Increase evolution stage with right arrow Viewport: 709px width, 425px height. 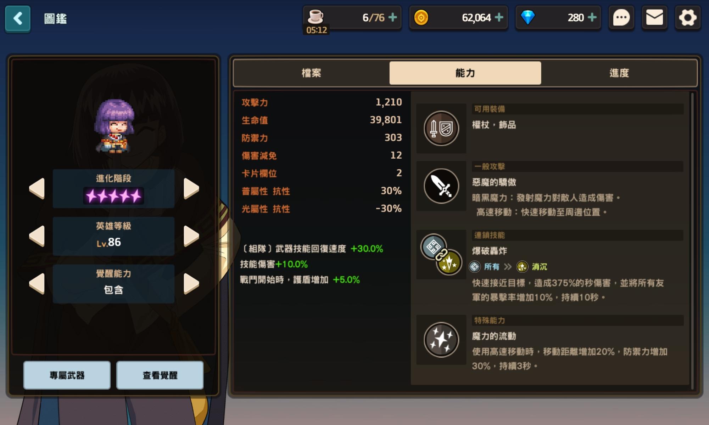coord(191,188)
